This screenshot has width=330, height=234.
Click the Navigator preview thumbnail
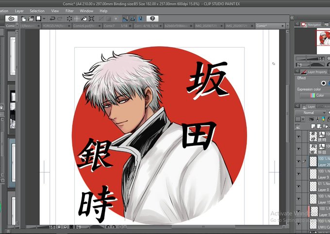point(323,38)
